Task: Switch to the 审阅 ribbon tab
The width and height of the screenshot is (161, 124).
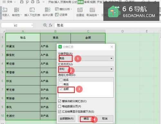Action: coord(87,2)
